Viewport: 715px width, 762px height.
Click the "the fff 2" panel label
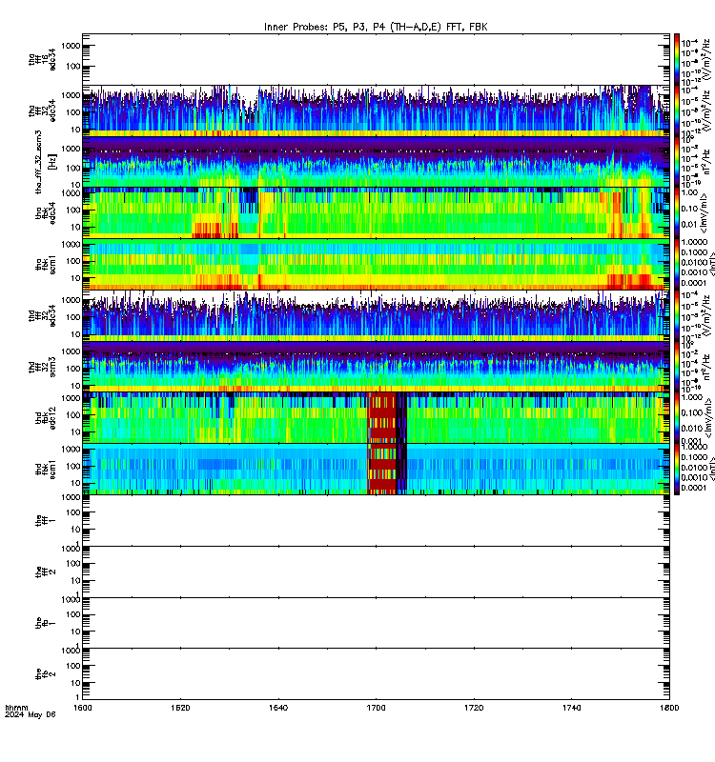click(46, 572)
